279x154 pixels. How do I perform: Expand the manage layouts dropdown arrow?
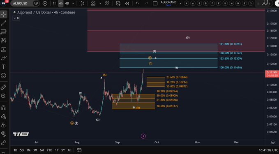[x=180, y=3]
